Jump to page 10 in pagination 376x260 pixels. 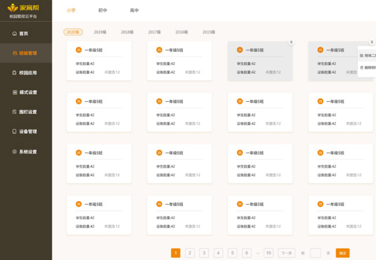268,253
